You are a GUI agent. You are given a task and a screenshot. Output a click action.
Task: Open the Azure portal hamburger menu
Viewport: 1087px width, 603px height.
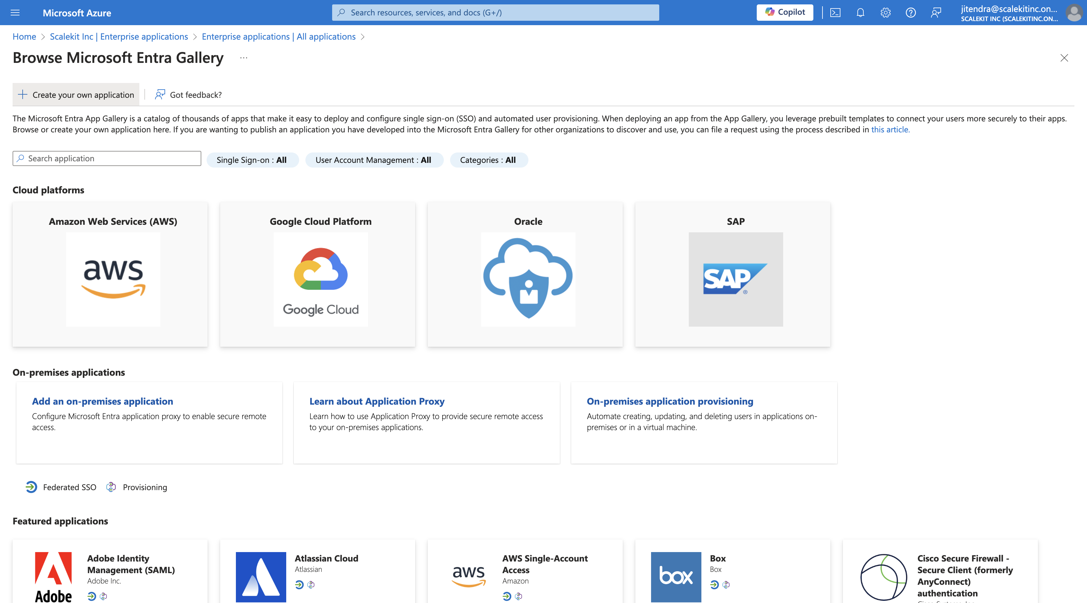(15, 13)
